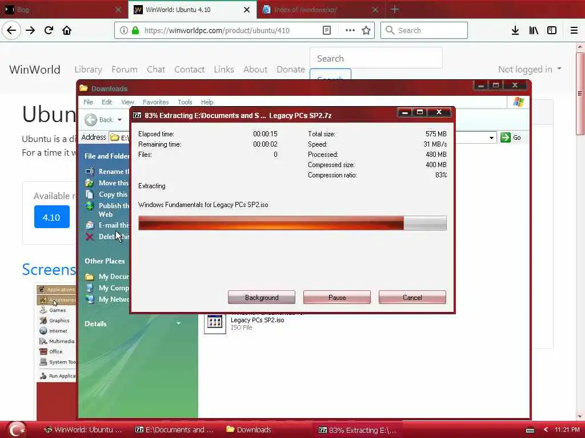Expand the Details panel chevron
Screen dimensions: 585x438
[178, 323]
